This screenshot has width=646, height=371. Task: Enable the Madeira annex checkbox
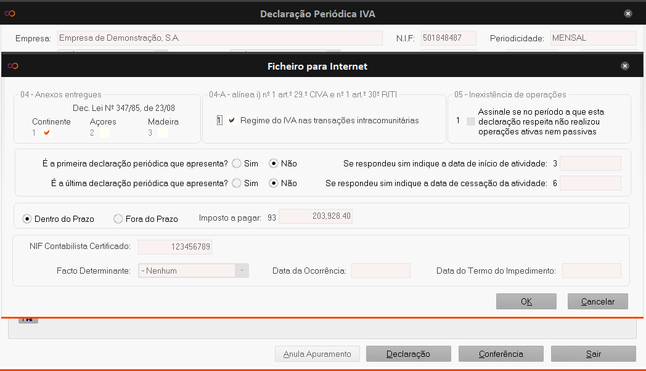162,132
